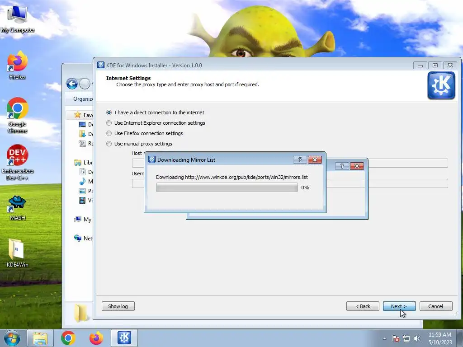Viewport: 463px width, 347px height.
Task: Select Use Internet Explorer connection settings
Action: [156, 123]
